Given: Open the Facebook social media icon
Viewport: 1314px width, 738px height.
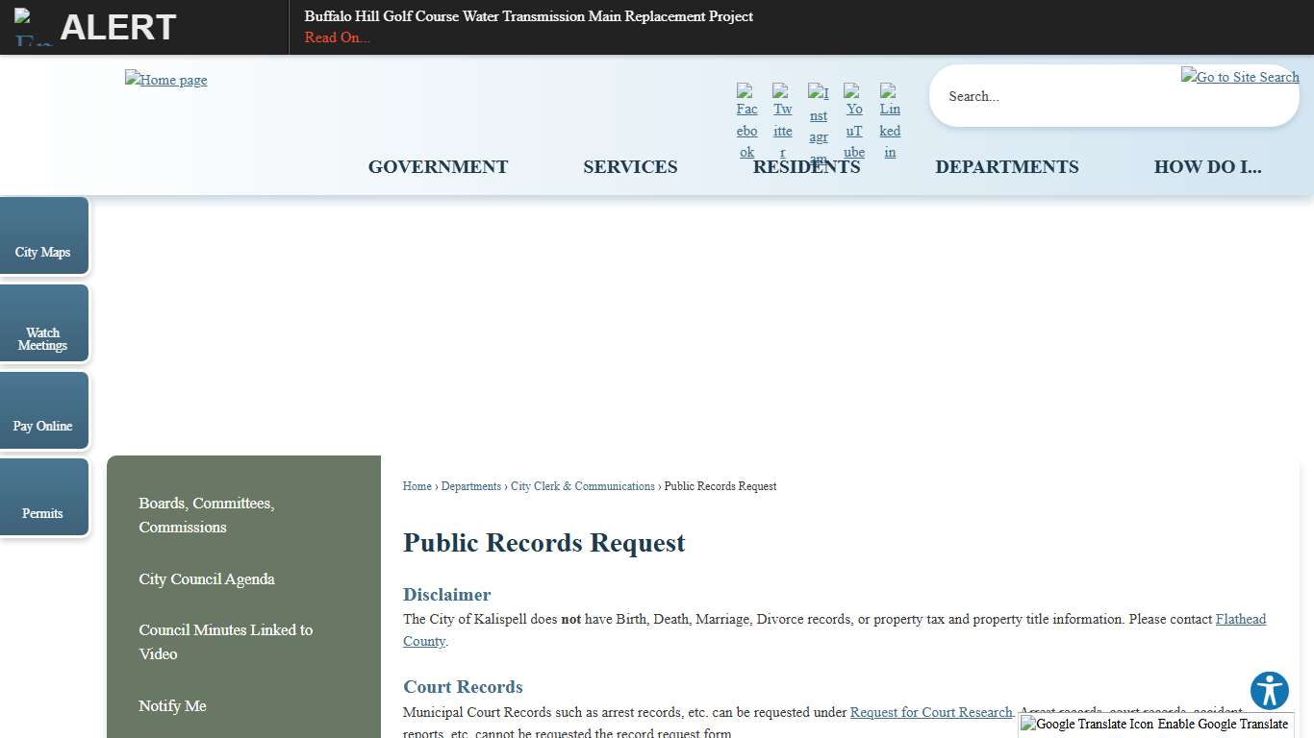Looking at the screenshot, I should 746,120.
